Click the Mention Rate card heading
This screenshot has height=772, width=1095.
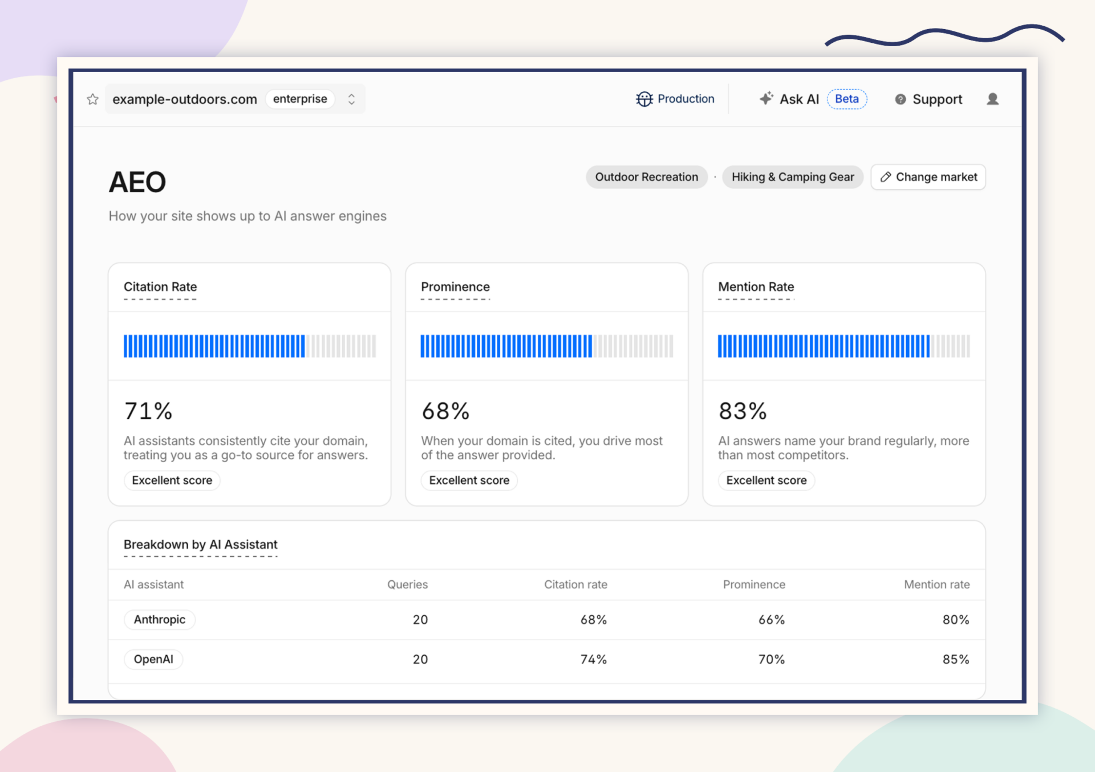click(756, 287)
